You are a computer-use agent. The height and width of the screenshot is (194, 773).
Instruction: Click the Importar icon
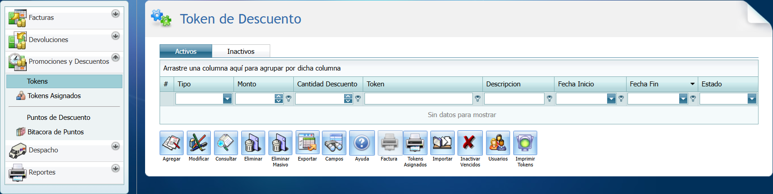(x=442, y=143)
